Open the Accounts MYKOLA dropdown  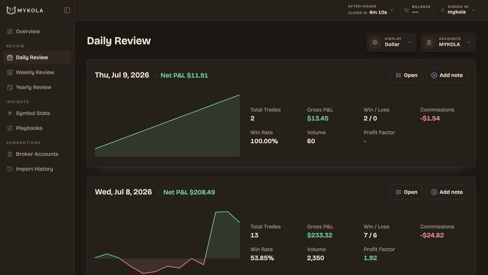[448, 42]
